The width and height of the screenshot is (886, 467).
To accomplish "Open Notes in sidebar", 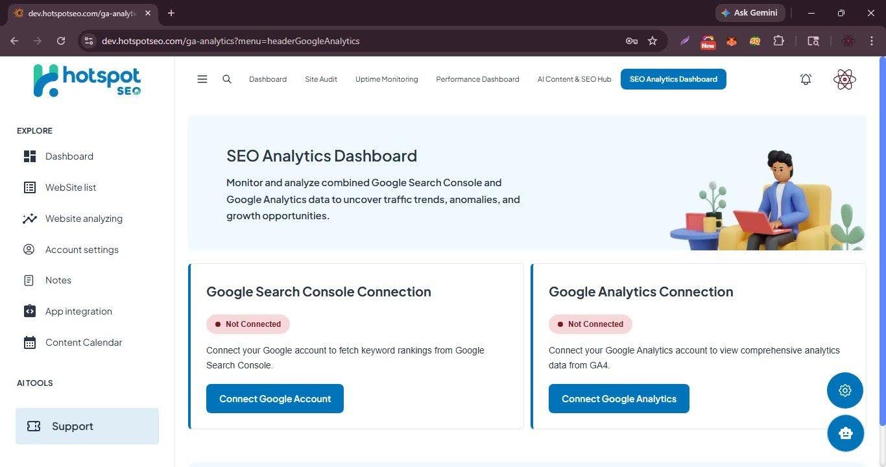I will 58,280.
